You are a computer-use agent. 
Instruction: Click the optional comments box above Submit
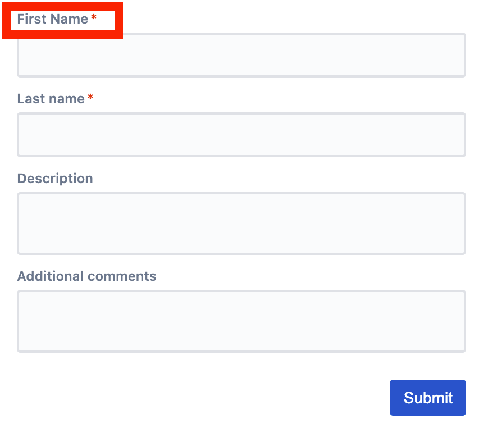tap(241, 321)
